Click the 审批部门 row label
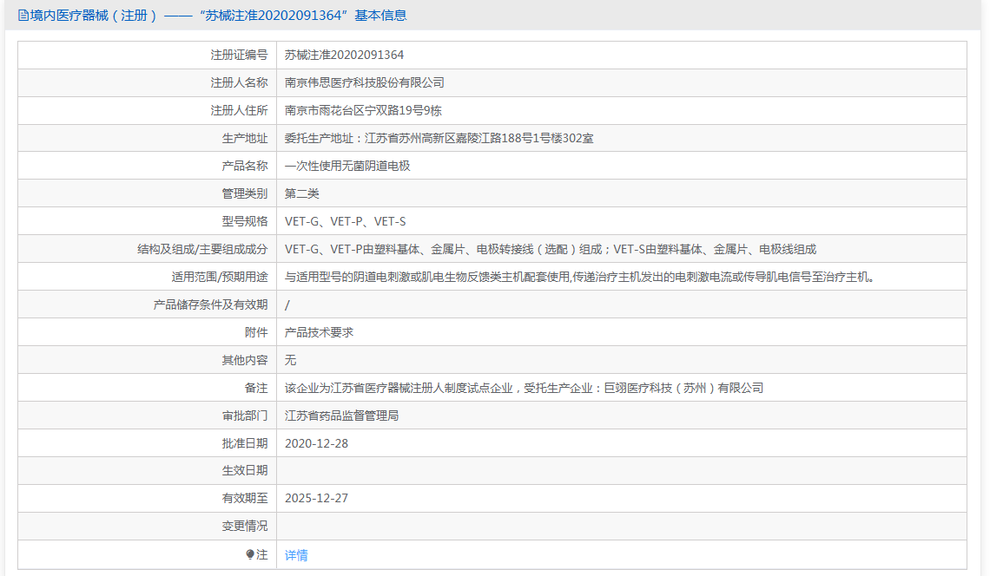This screenshot has width=990, height=576. coord(245,416)
